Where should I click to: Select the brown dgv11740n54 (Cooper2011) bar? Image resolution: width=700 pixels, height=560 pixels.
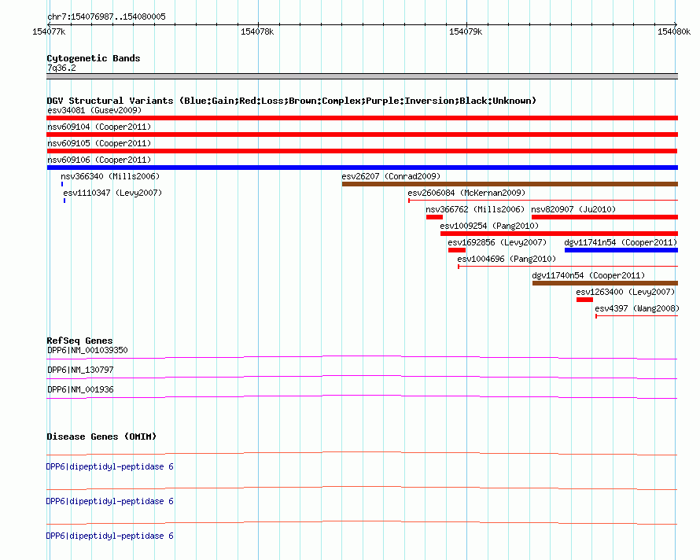(605, 283)
